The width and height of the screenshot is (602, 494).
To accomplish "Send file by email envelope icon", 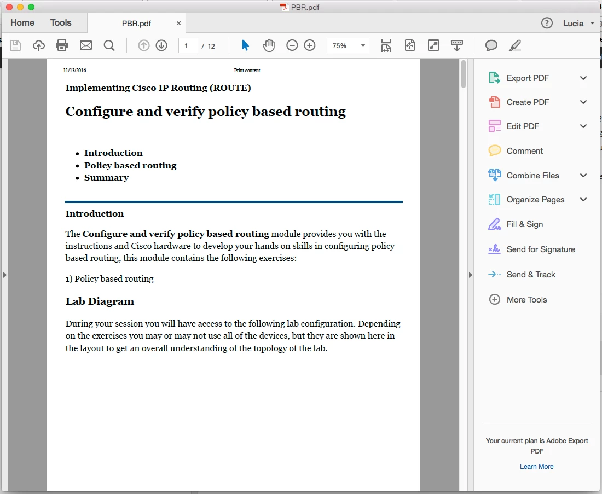I will (85, 45).
